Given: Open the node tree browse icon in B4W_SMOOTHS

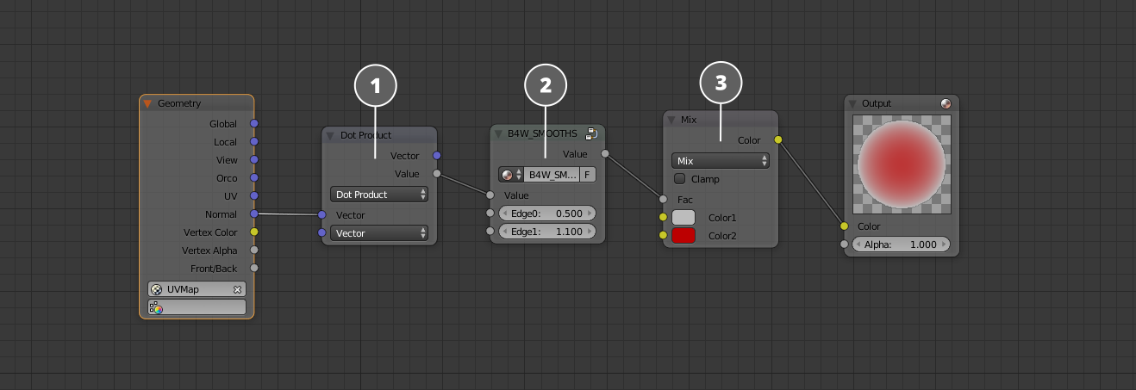Looking at the screenshot, I should pyautogui.click(x=510, y=175).
